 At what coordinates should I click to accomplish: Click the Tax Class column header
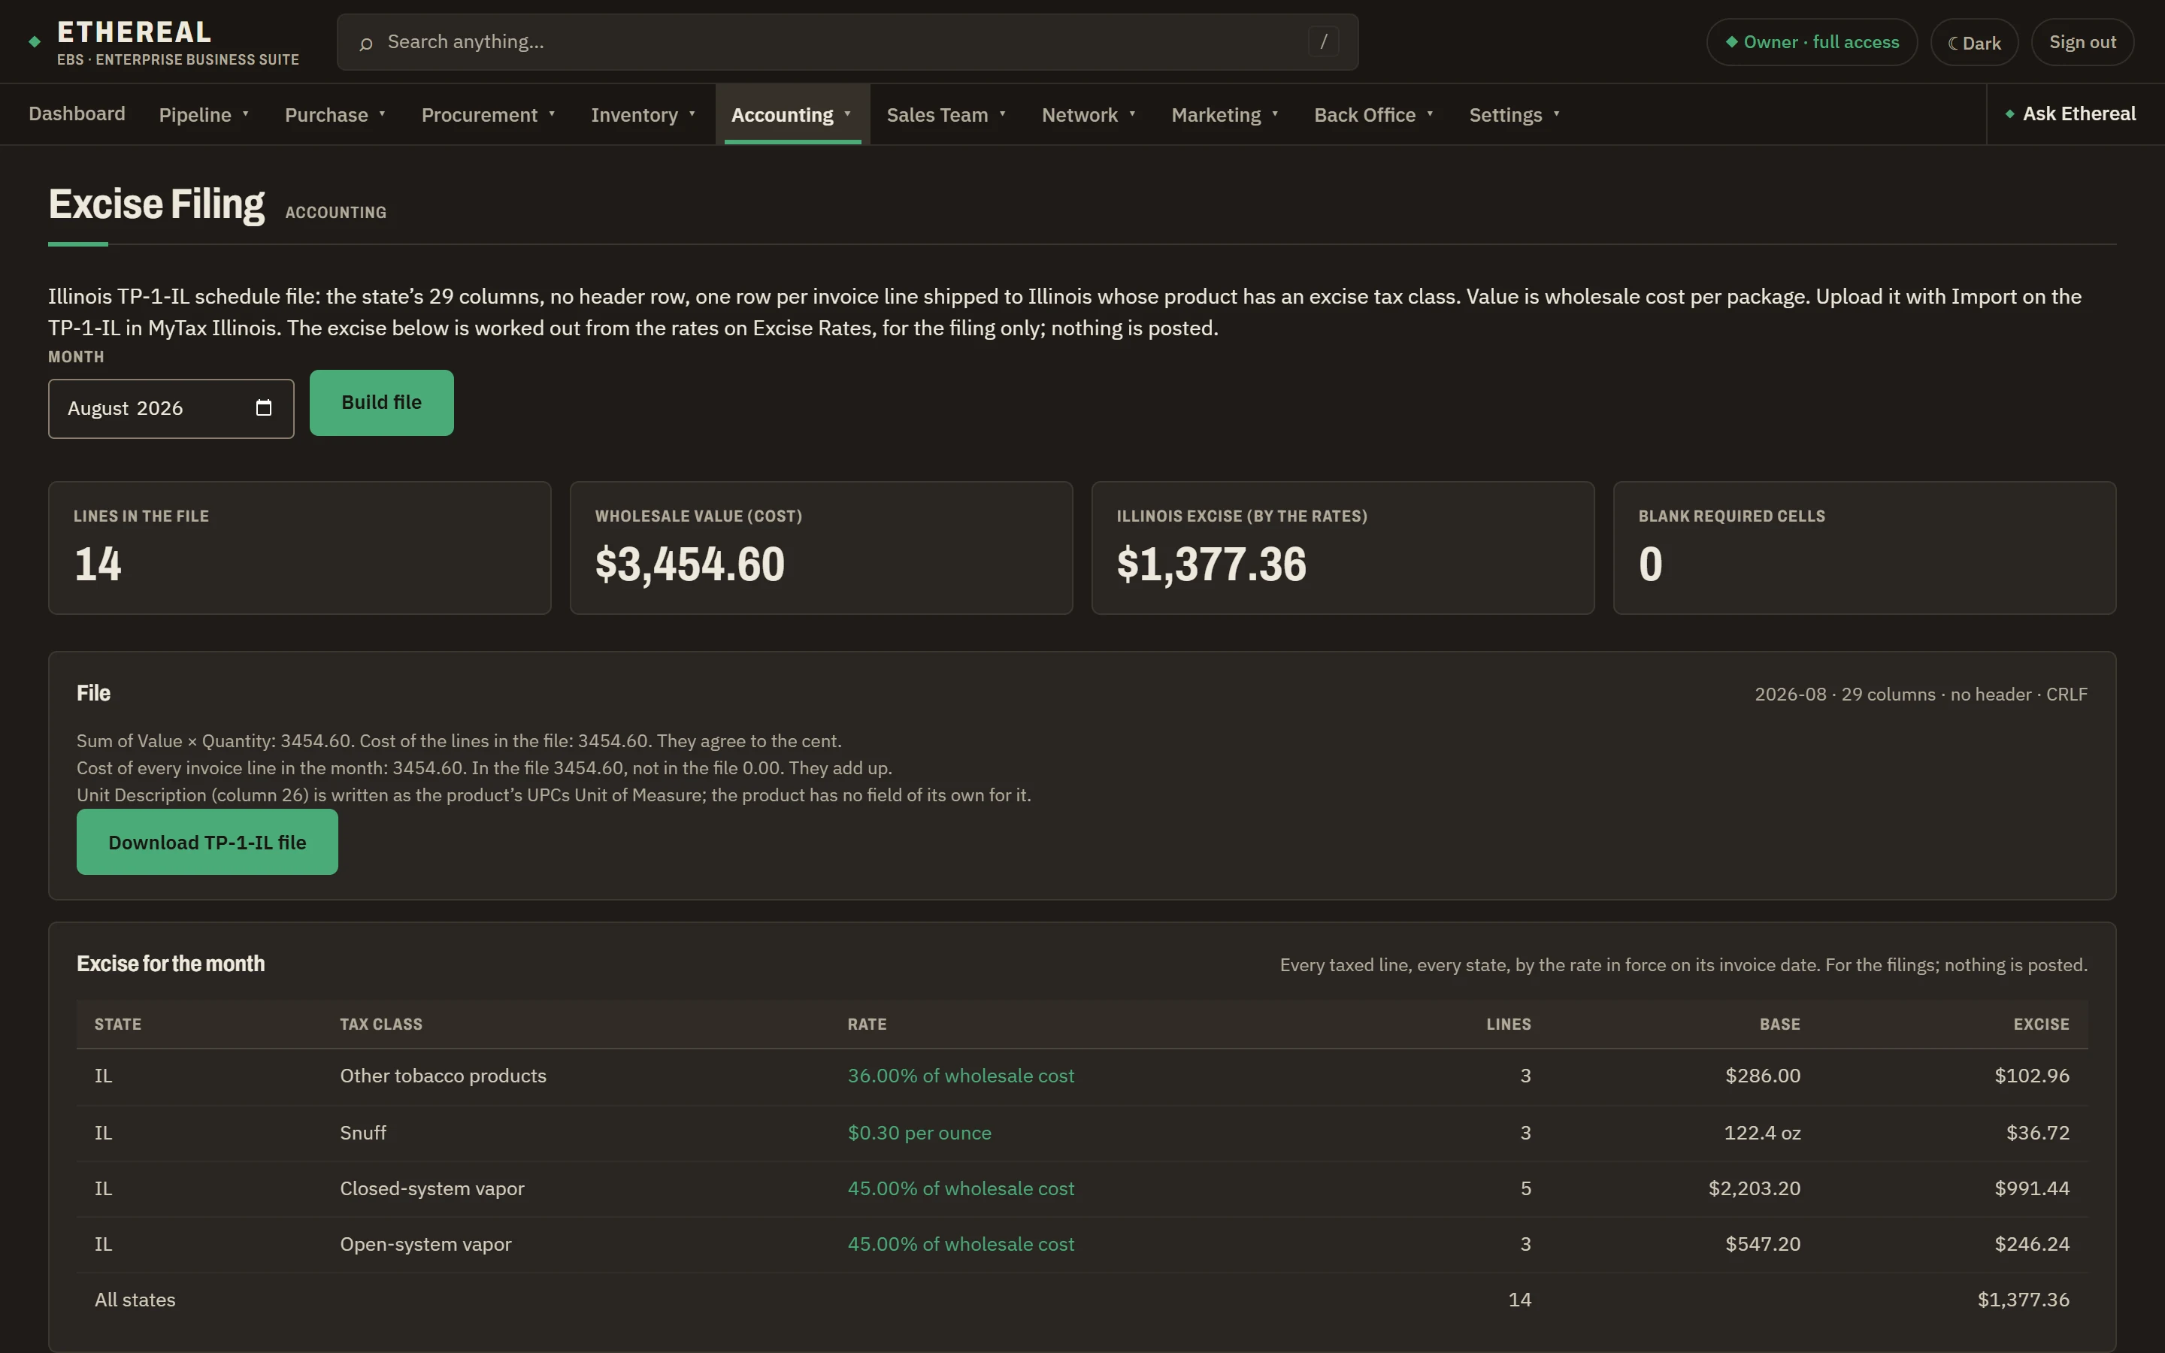[381, 1024]
